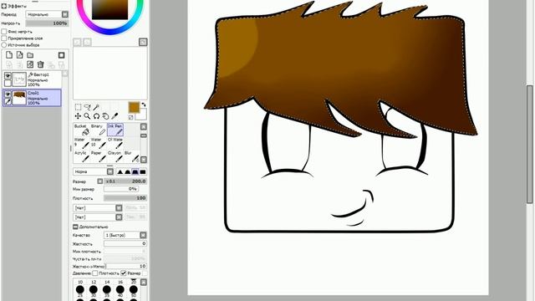Choose the Acrylic brush
The width and height of the screenshot is (535, 301).
pyautogui.click(x=82, y=156)
